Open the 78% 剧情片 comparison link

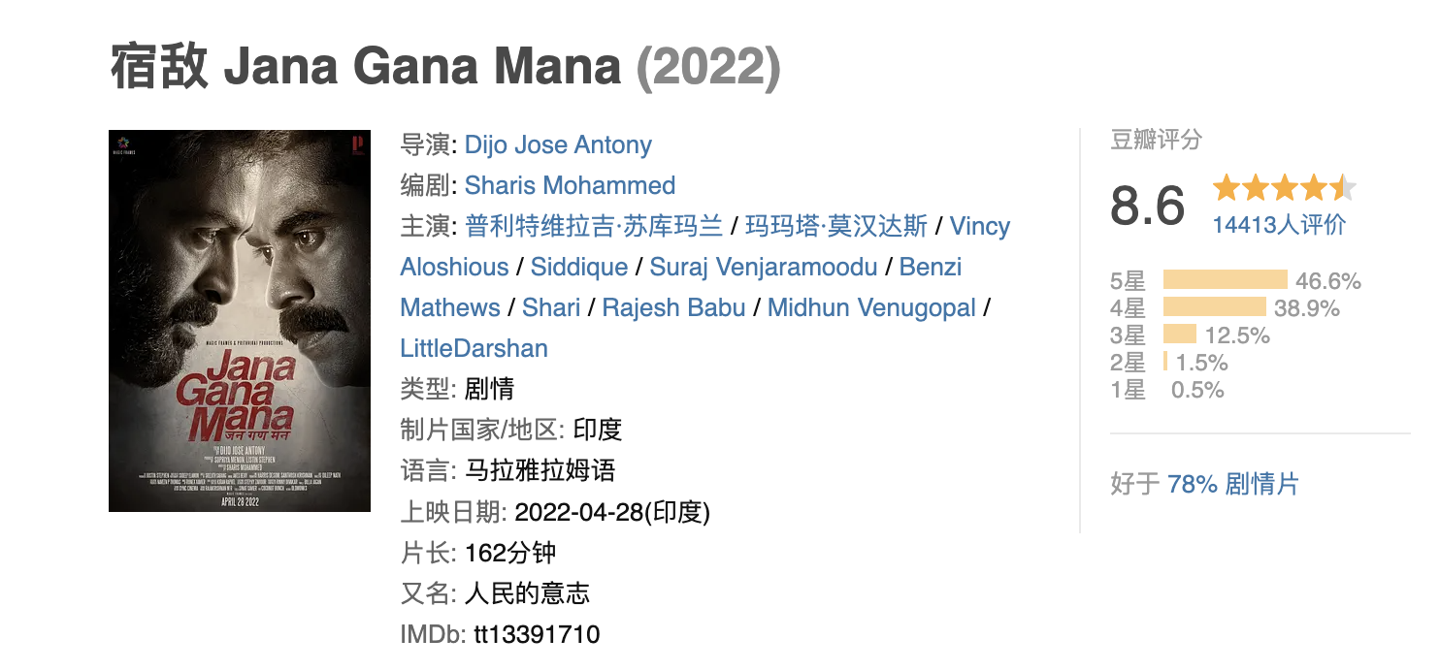[x=1232, y=484]
